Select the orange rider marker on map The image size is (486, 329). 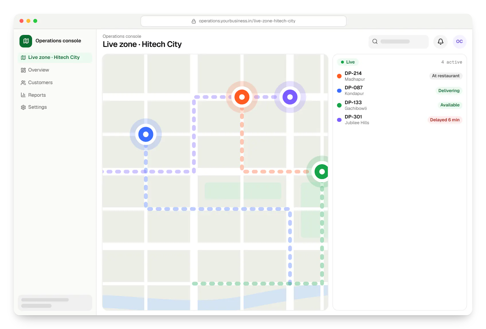(242, 97)
